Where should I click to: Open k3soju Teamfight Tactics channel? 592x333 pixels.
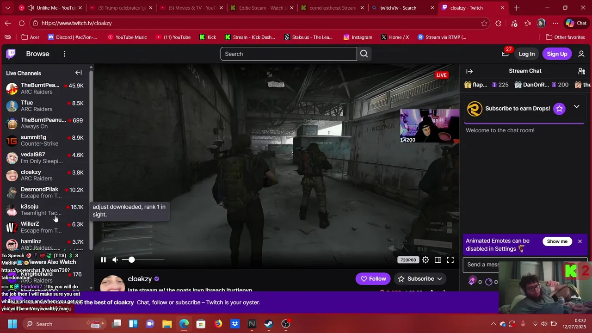coord(45,210)
